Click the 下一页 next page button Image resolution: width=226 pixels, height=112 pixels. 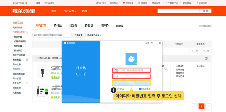point(206,51)
